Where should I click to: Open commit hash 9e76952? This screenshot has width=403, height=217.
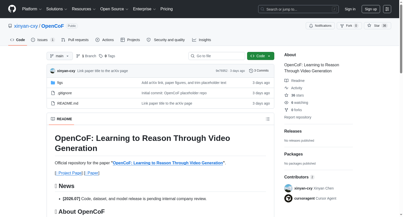[222, 71]
